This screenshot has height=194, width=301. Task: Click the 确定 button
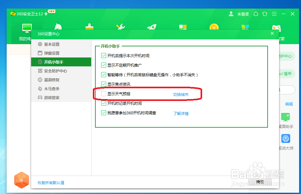pyautogui.click(x=260, y=182)
